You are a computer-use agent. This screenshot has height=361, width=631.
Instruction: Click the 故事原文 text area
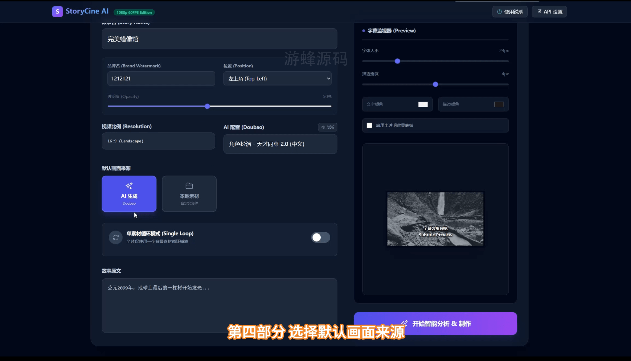(219, 305)
